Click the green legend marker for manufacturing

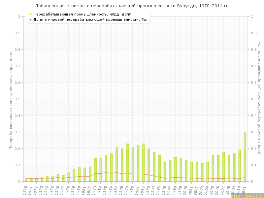(x=30, y=14)
